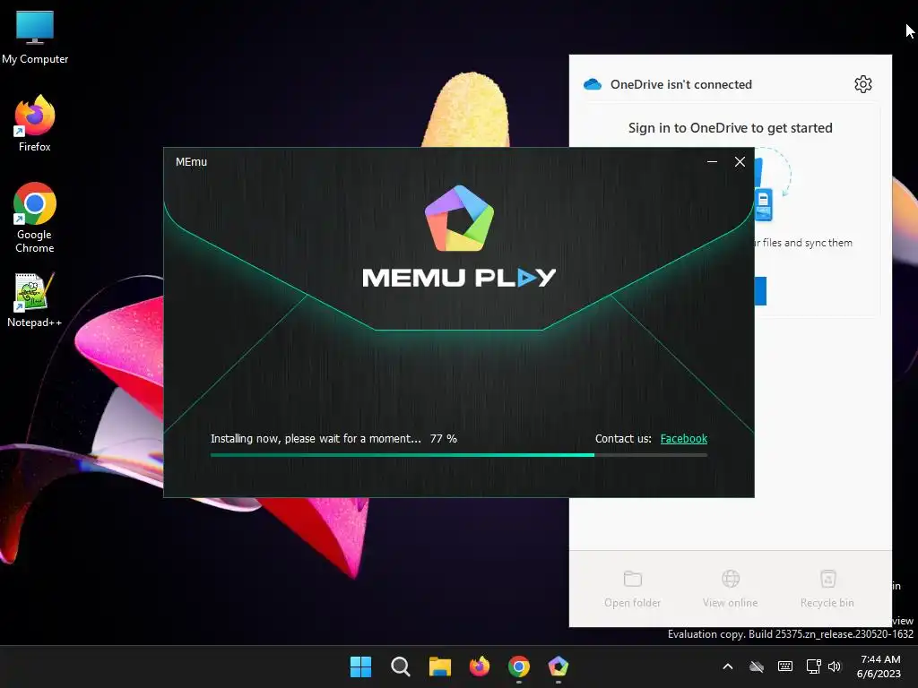This screenshot has height=688, width=918.
Task: Click View online in OneDrive panel
Action: click(x=730, y=589)
